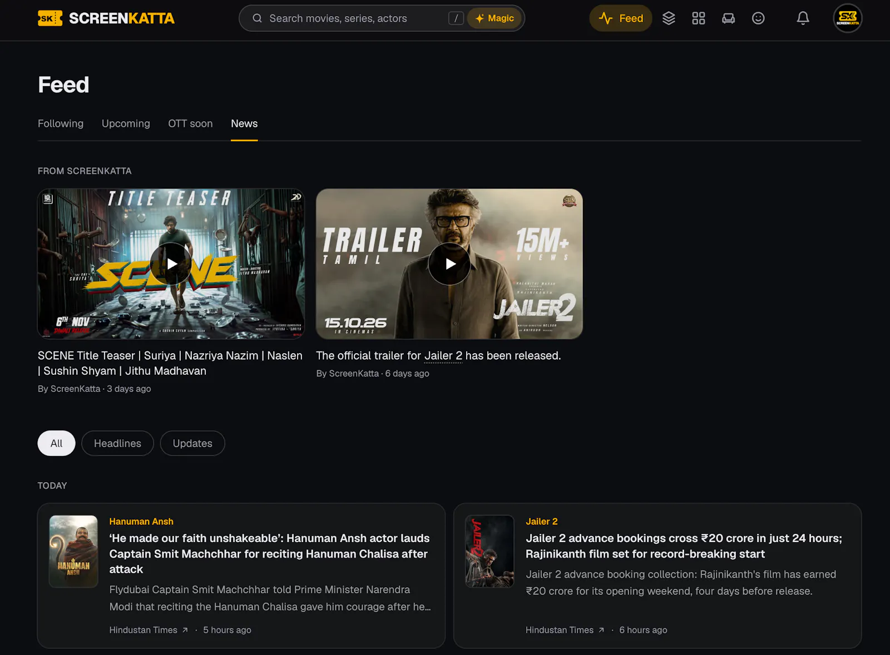Image resolution: width=890 pixels, height=655 pixels.
Task: Select the All filter chip
Action: pos(56,443)
